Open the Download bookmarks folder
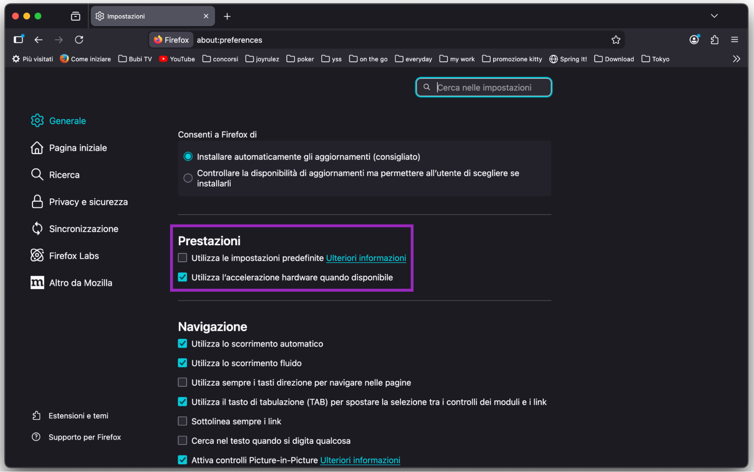This screenshot has width=754, height=472. 614,59
